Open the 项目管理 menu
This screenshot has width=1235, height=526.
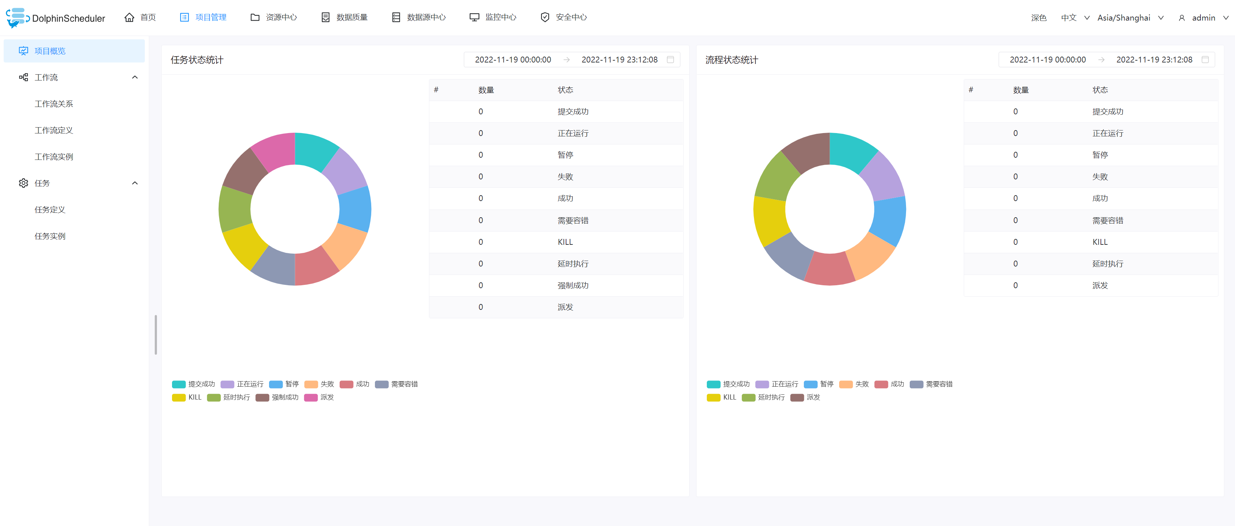(x=203, y=17)
